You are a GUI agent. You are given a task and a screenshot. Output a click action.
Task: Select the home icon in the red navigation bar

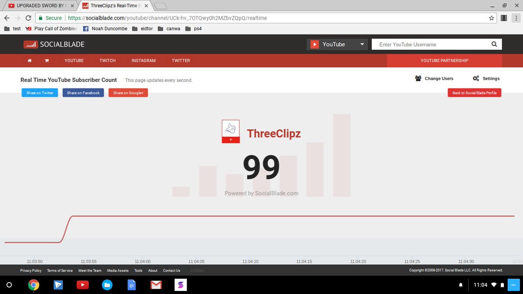click(29, 61)
